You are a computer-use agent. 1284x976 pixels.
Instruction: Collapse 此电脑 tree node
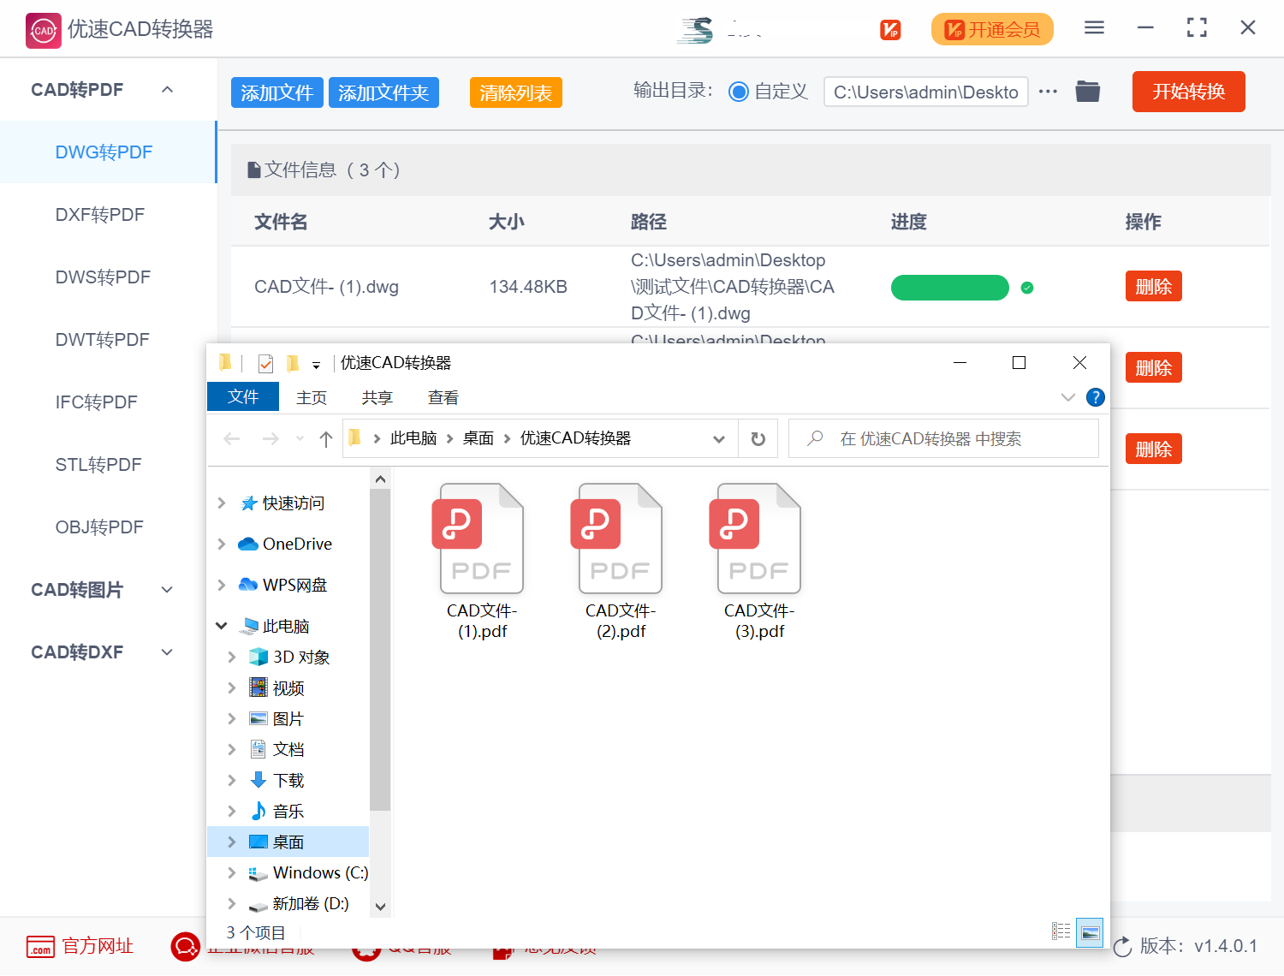point(222,627)
